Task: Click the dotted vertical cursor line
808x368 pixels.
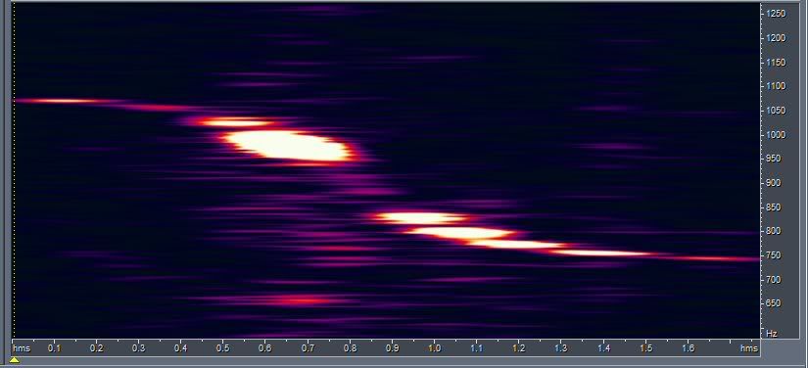Action: pyautogui.click(x=14, y=170)
